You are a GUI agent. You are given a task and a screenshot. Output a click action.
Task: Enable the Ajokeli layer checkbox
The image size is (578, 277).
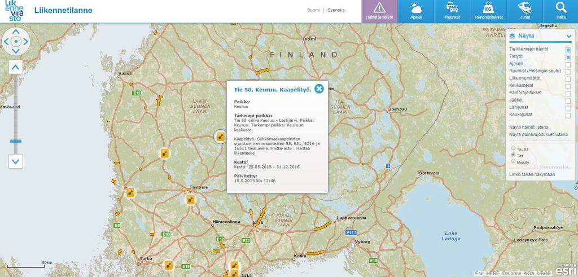tap(568, 64)
